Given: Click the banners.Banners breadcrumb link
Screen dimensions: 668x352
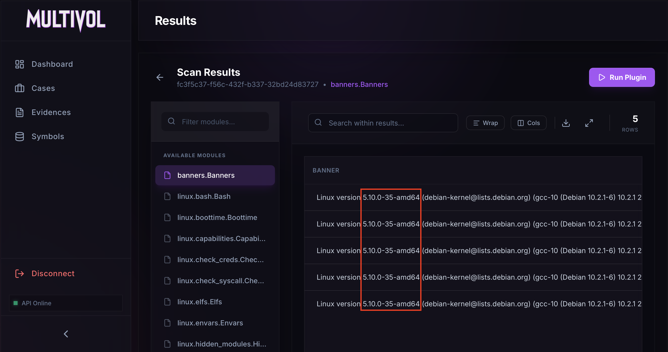Looking at the screenshot, I should pyautogui.click(x=359, y=84).
